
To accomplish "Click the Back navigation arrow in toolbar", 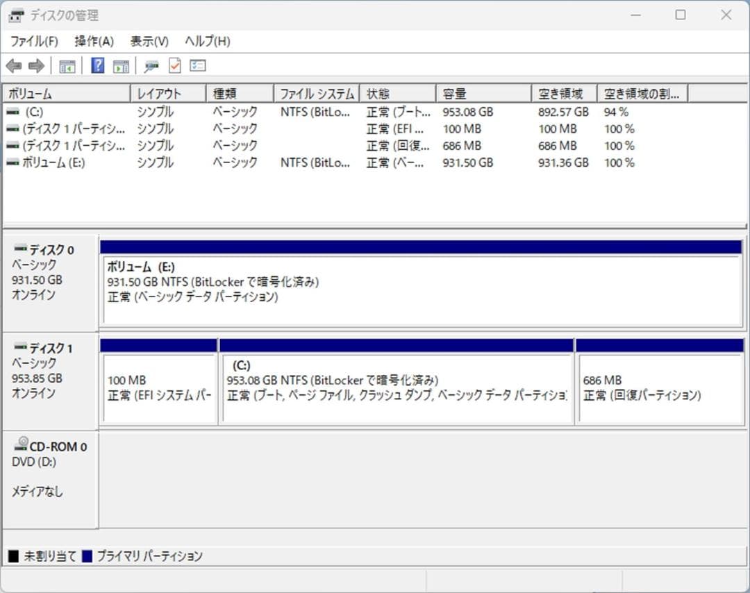I will tap(15, 65).
